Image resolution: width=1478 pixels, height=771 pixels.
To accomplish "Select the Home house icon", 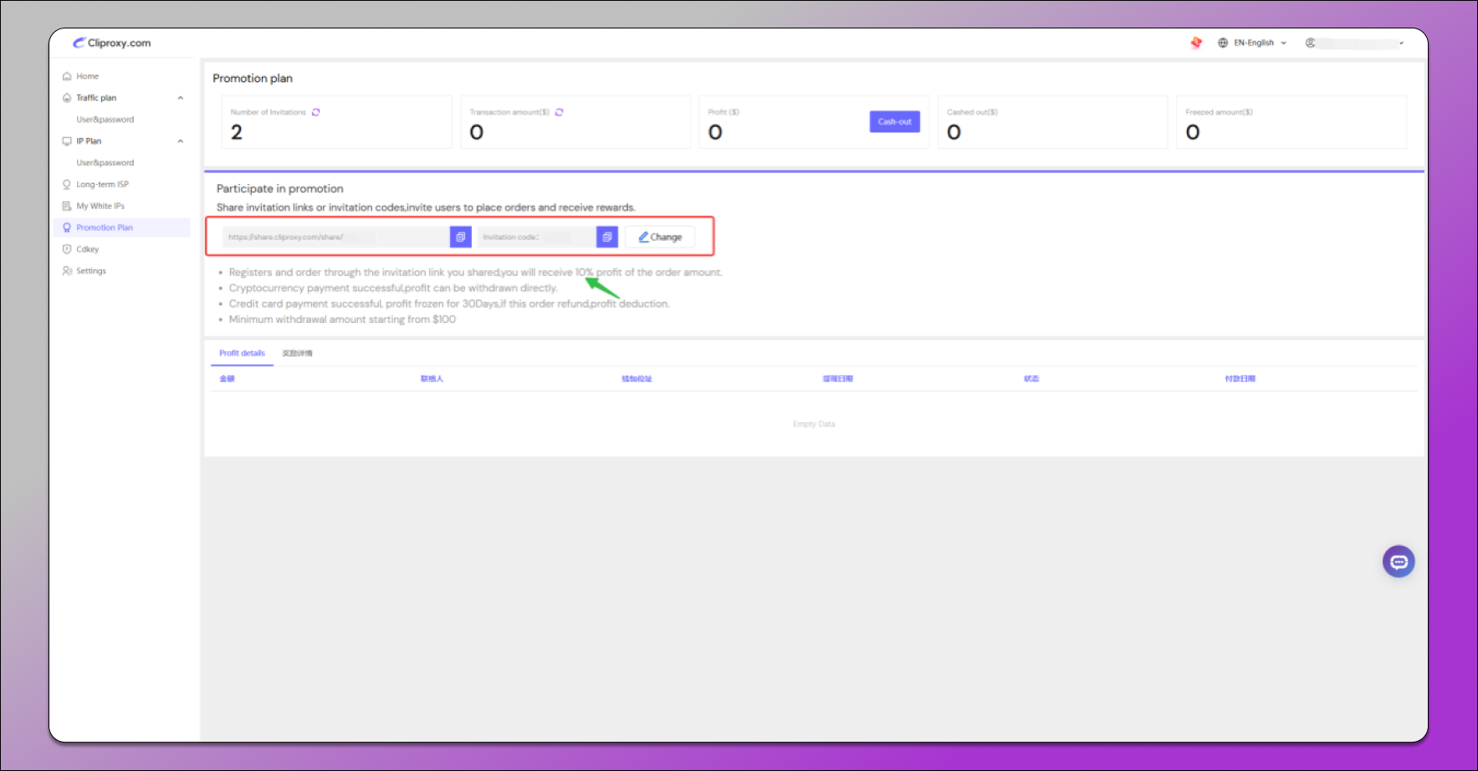I will pyautogui.click(x=67, y=76).
